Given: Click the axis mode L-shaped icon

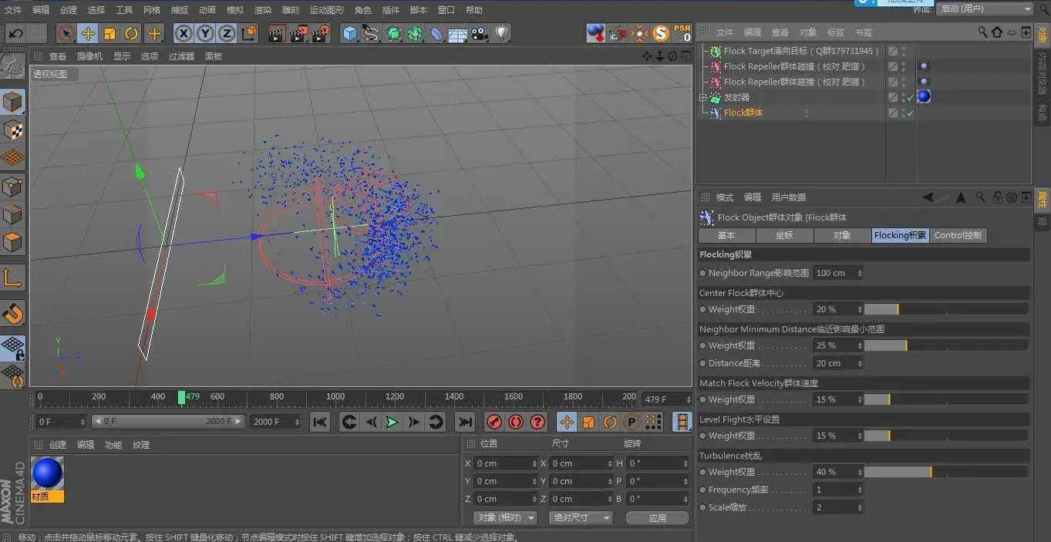Looking at the screenshot, I should point(13,278).
